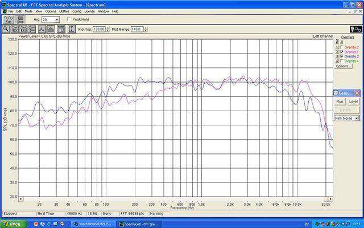Screen dimensions: 364x228
Task: Click Level in the generator window
Action: pyautogui.click(x=353, y=101)
